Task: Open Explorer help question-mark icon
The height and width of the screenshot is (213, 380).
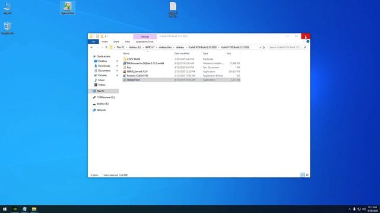Action: 308,41
